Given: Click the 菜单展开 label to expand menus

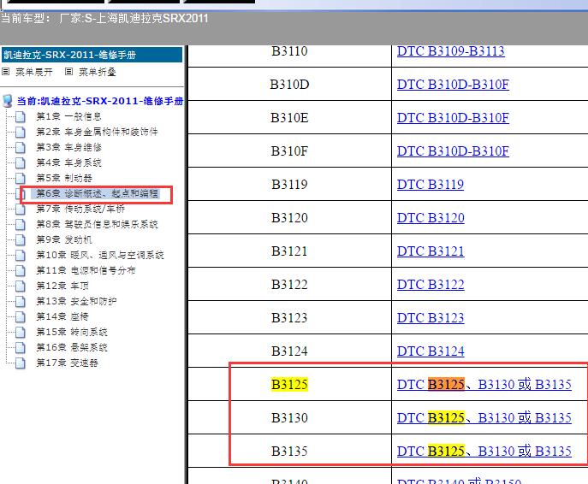Looking at the screenshot, I should (33, 72).
